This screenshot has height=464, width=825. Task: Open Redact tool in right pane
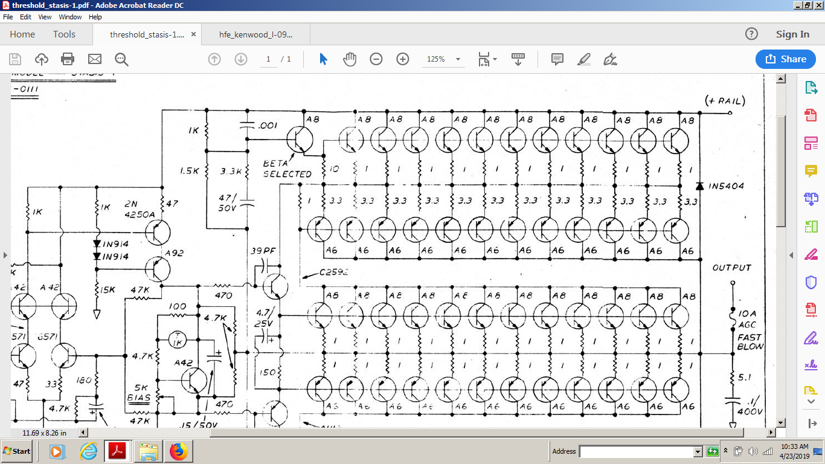pyautogui.click(x=811, y=254)
